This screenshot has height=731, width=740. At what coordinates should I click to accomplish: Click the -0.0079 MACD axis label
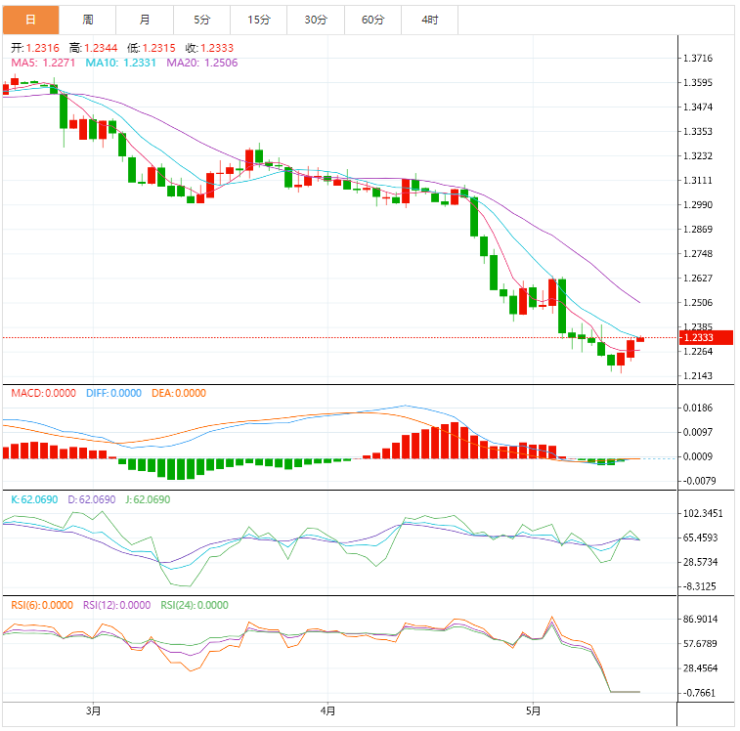[698, 482]
